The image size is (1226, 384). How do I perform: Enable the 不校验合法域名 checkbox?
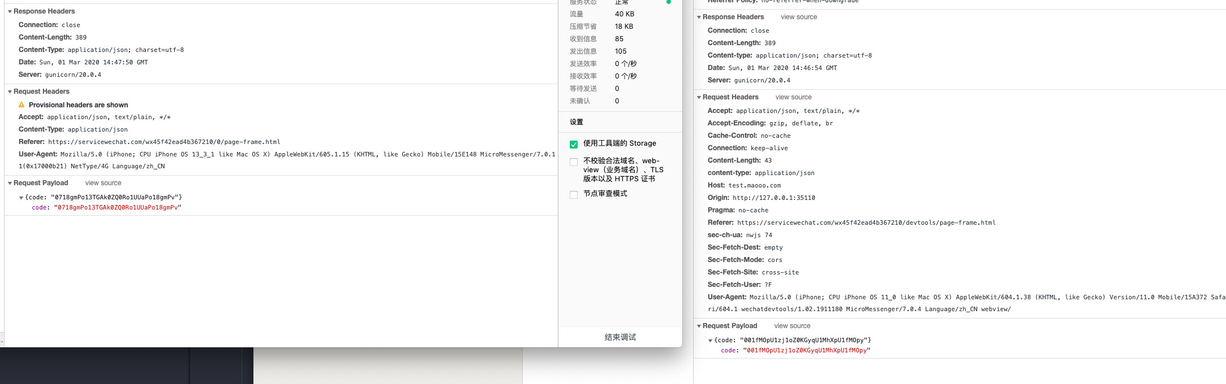click(574, 162)
